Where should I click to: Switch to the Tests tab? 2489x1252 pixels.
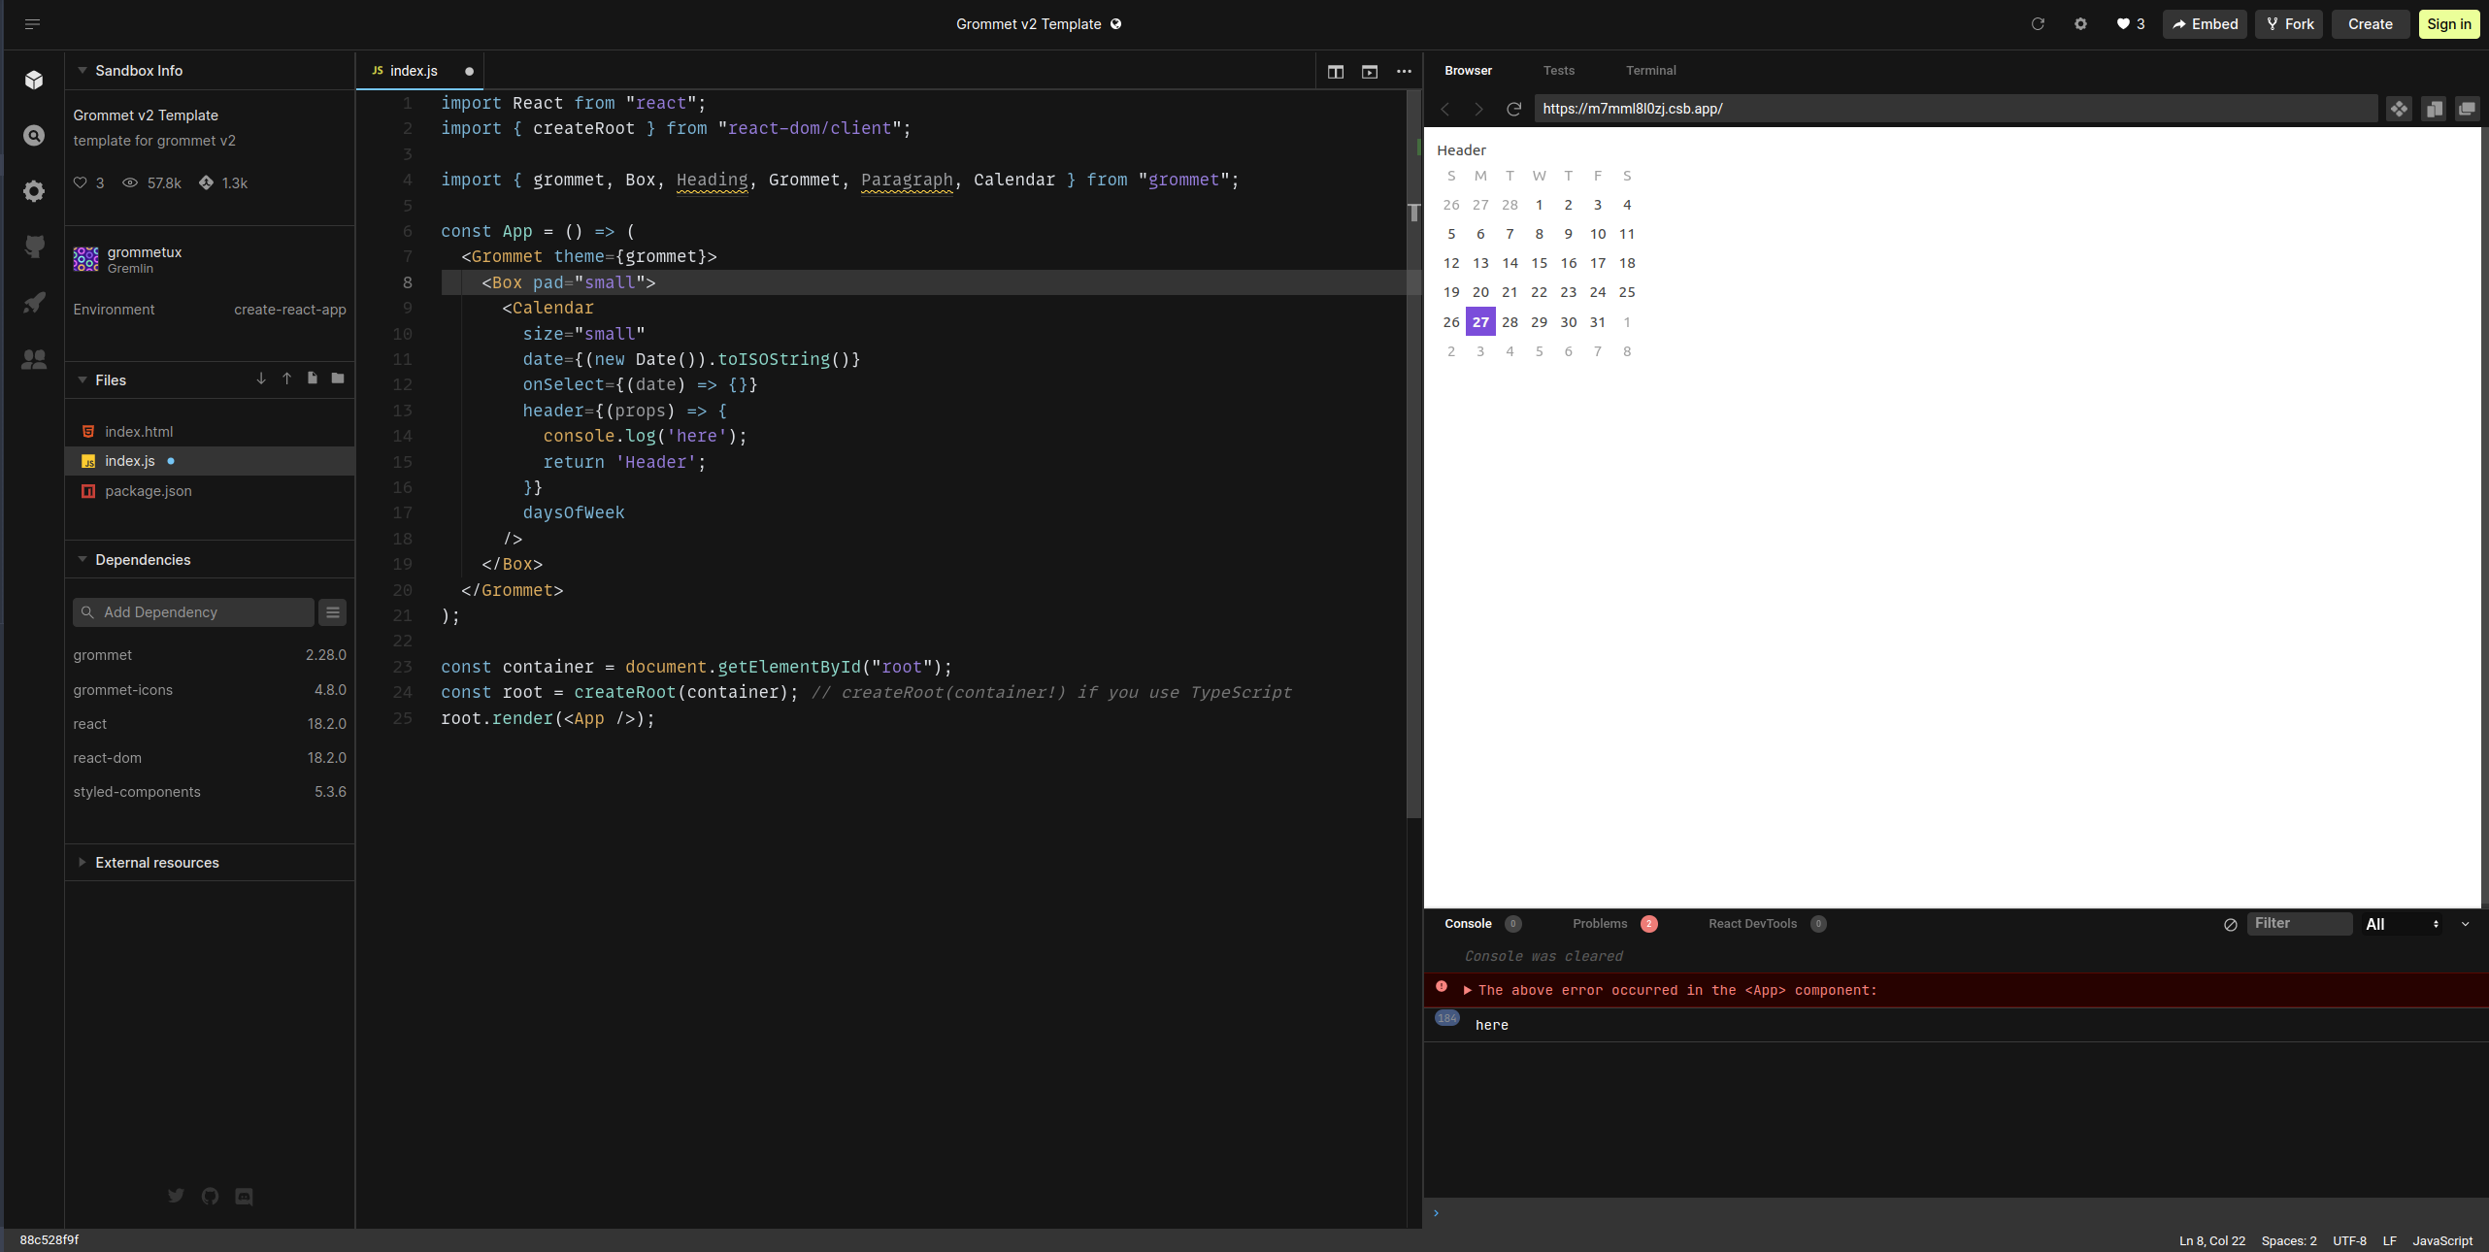coord(1559,71)
